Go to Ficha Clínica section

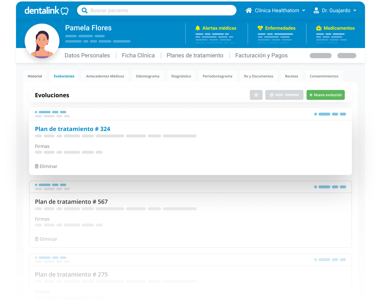click(138, 56)
